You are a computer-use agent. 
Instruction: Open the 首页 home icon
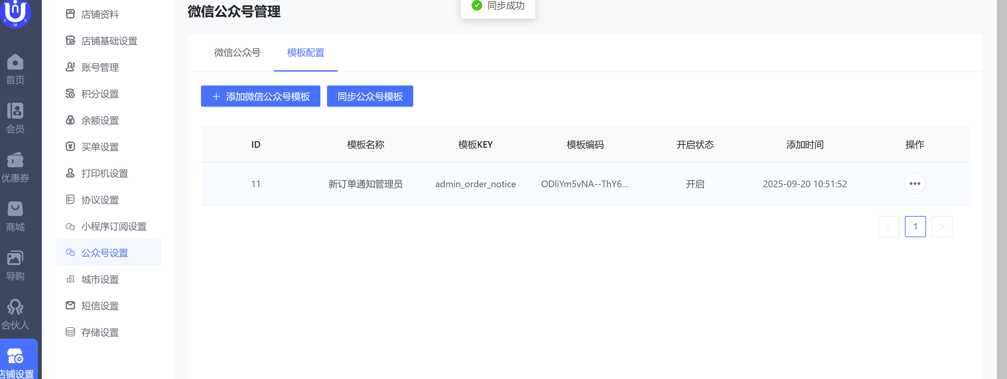pos(15,63)
